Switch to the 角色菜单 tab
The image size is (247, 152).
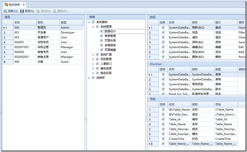click(14, 5)
